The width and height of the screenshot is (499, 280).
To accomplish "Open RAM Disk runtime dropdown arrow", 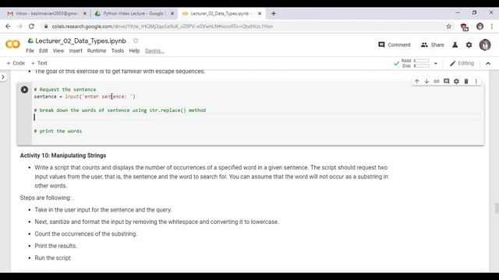I will (x=436, y=64).
